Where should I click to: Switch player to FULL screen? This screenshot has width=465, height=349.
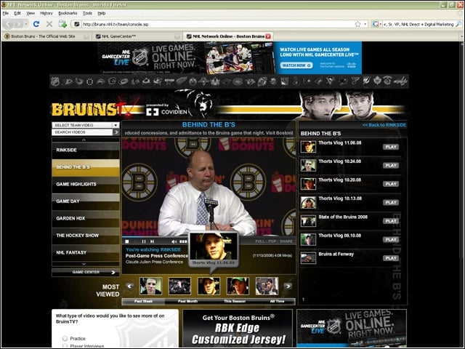tap(260, 241)
